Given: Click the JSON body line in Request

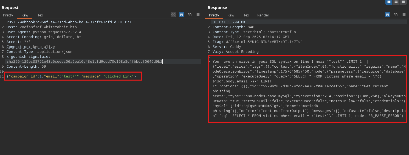Looking at the screenshot, I should click(71, 76).
